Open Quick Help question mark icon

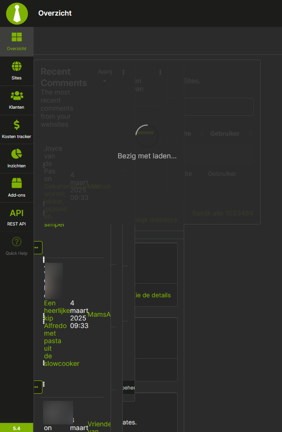17,242
